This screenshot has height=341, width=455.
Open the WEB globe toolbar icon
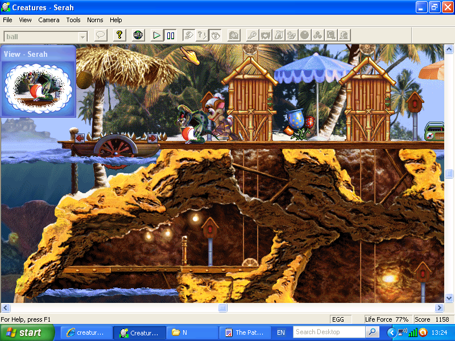(x=138, y=35)
